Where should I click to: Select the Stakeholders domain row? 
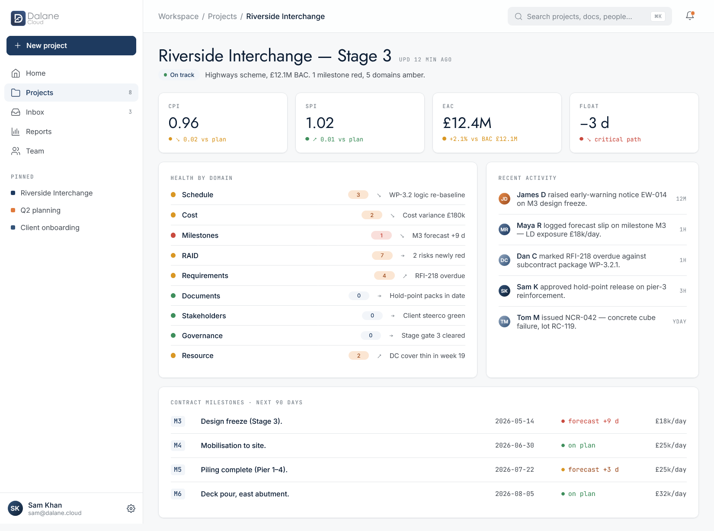[318, 316]
